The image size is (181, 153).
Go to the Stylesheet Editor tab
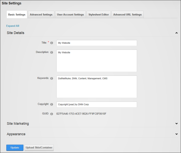(99, 15)
